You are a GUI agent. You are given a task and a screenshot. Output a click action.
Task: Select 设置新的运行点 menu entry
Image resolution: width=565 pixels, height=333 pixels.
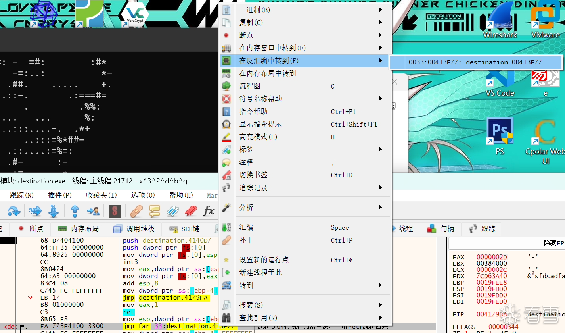[x=305, y=260]
